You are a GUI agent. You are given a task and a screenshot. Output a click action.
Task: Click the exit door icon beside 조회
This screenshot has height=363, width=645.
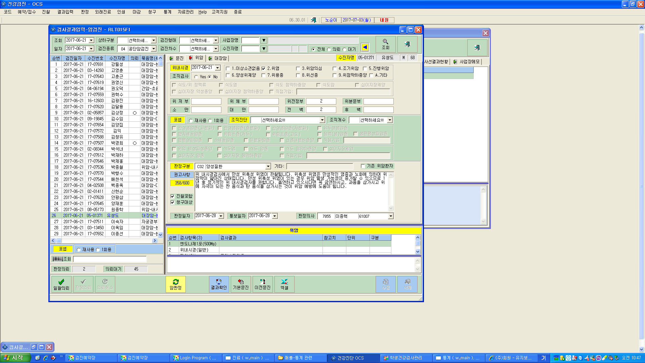pyautogui.click(x=407, y=44)
